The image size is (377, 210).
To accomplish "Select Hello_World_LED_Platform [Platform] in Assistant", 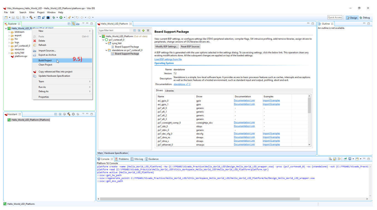I will [x=29, y=120].
